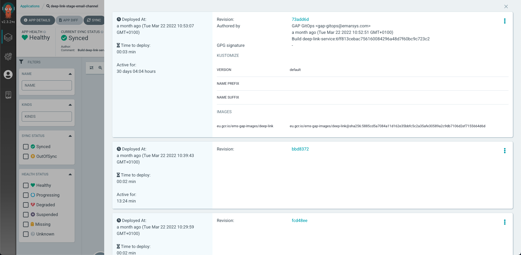
Task: Click the APP DETAILS button
Action: coord(37,20)
